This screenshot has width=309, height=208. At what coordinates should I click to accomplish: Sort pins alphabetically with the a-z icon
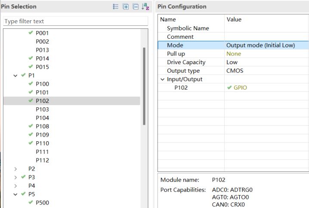pyautogui.click(x=145, y=7)
